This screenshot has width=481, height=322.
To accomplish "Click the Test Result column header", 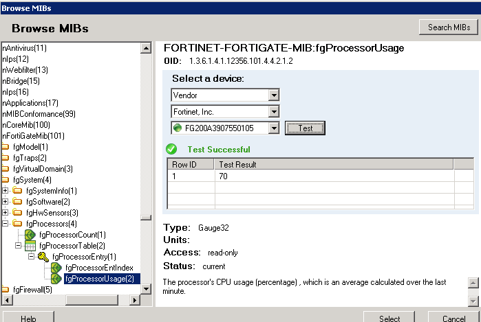I will 334,164.
